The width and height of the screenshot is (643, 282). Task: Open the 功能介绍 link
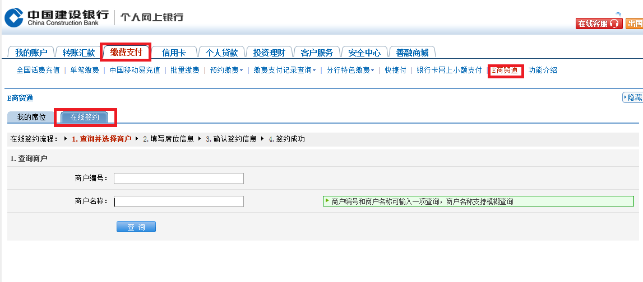pyautogui.click(x=543, y=70)
